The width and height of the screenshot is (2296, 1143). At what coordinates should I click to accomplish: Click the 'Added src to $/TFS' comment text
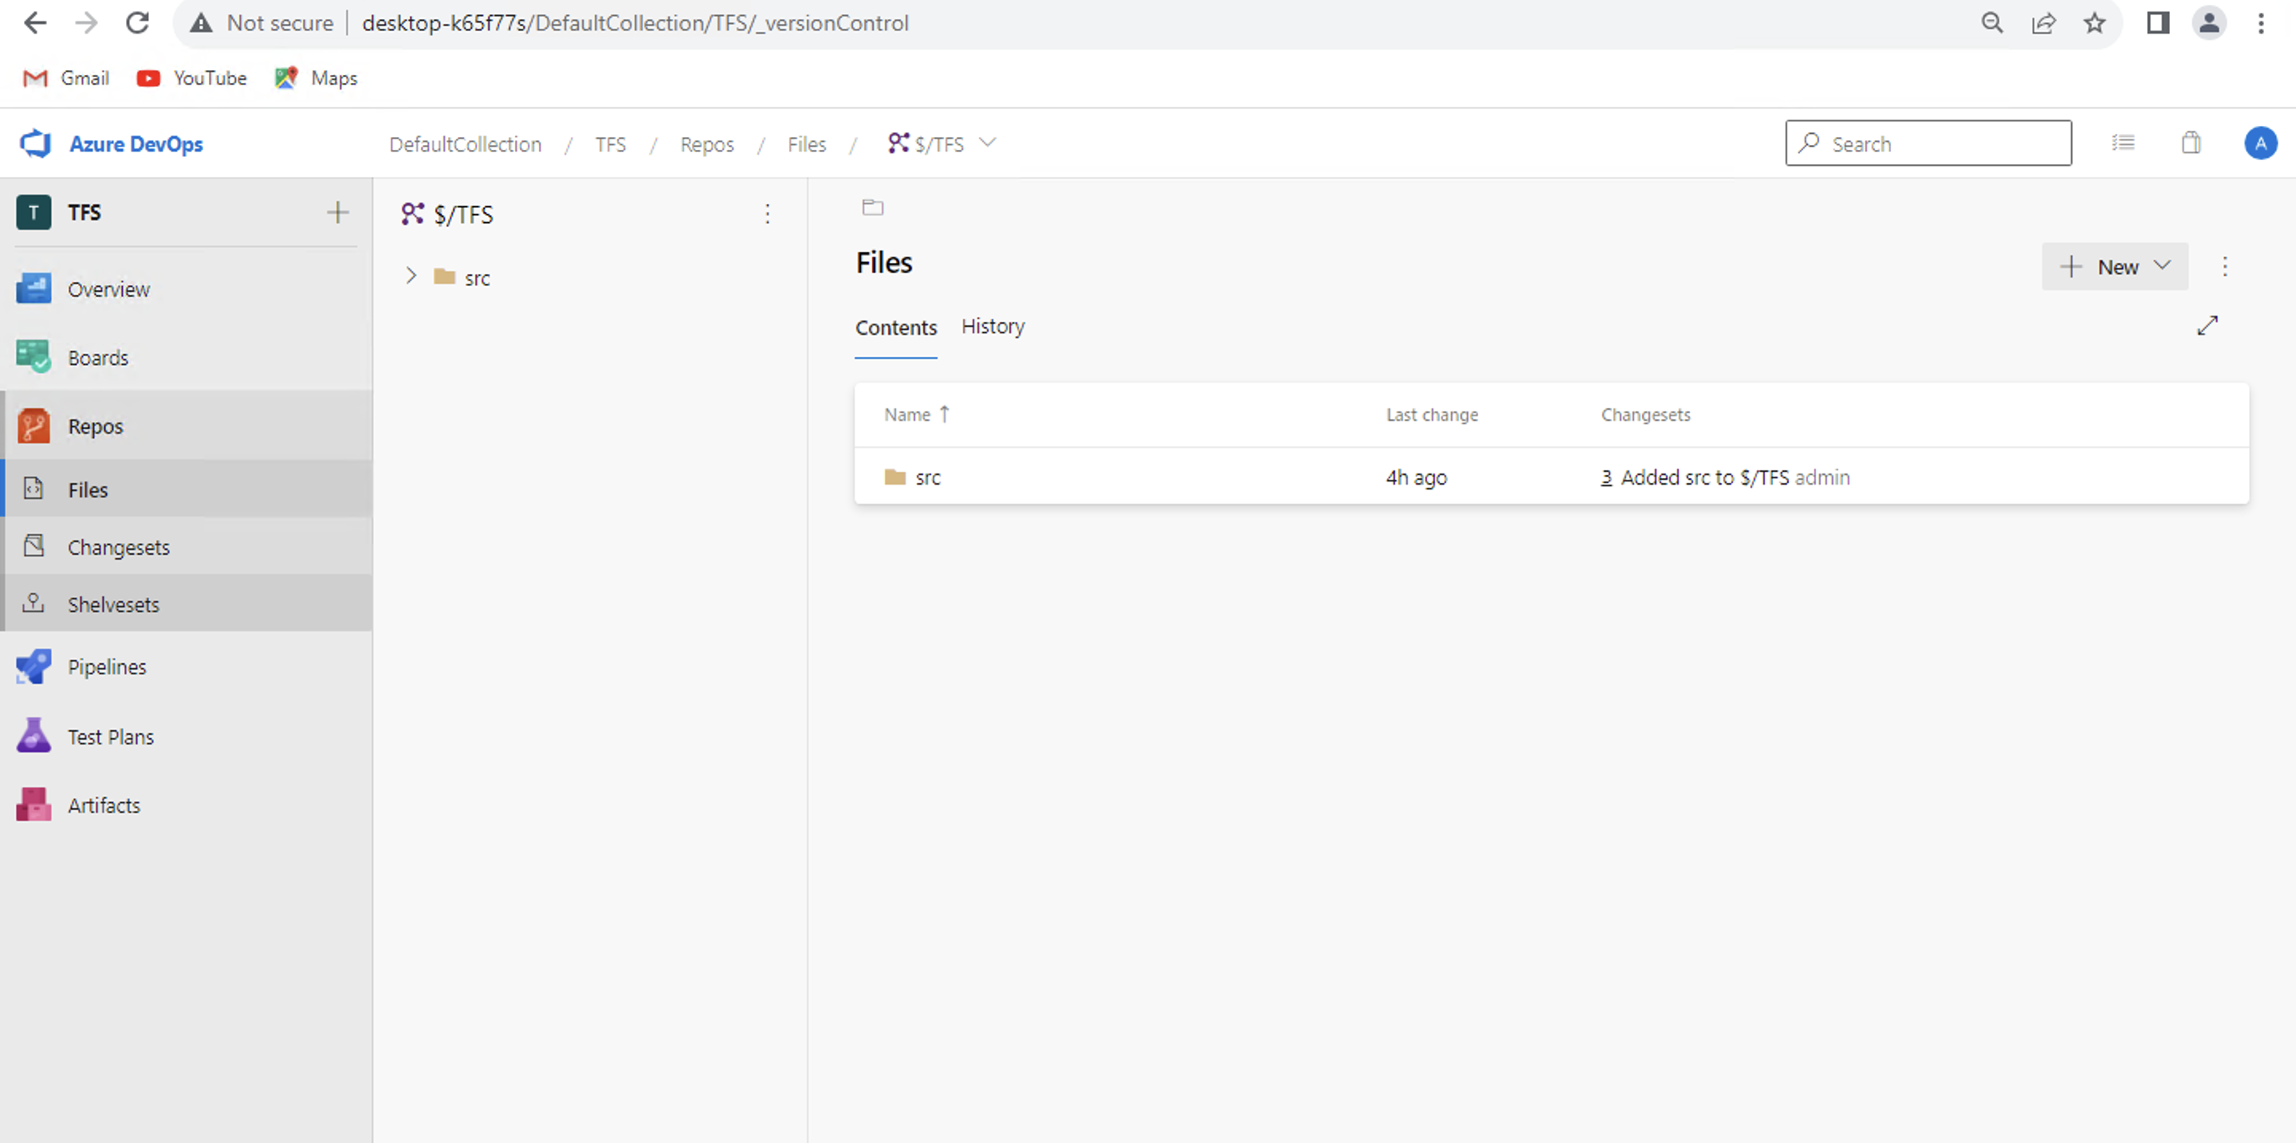point(1704,477)
